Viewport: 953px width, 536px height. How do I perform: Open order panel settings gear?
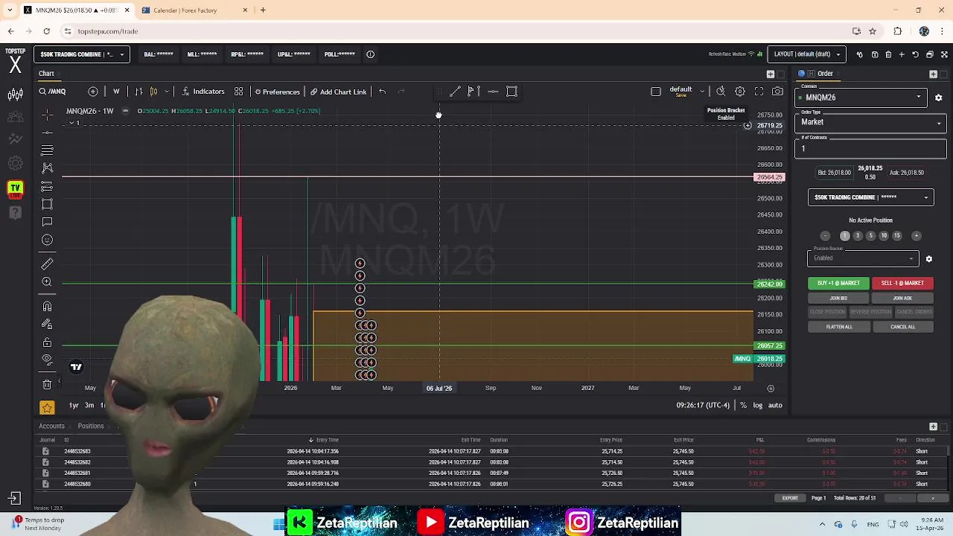pyautogui.click(x=938, y=98)
